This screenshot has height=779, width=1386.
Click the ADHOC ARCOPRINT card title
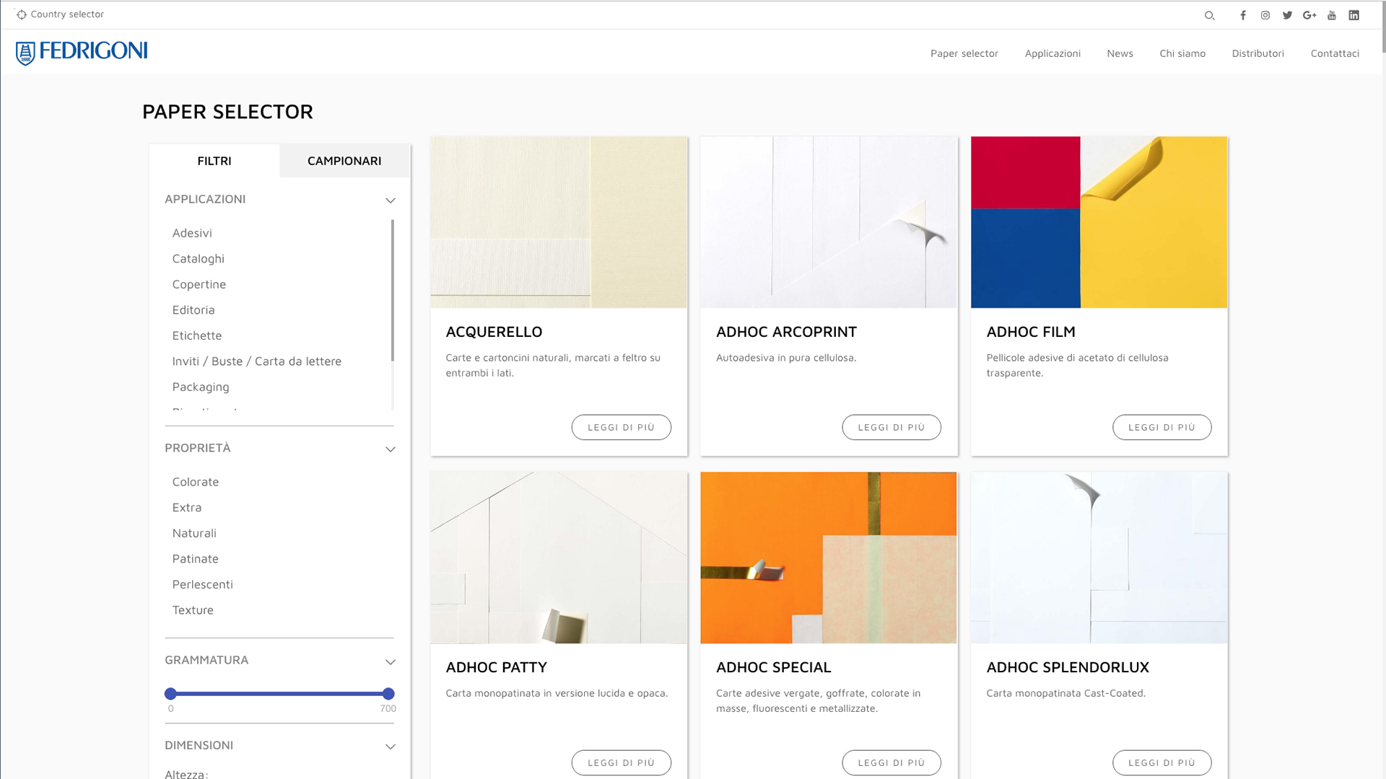[786, 332]
